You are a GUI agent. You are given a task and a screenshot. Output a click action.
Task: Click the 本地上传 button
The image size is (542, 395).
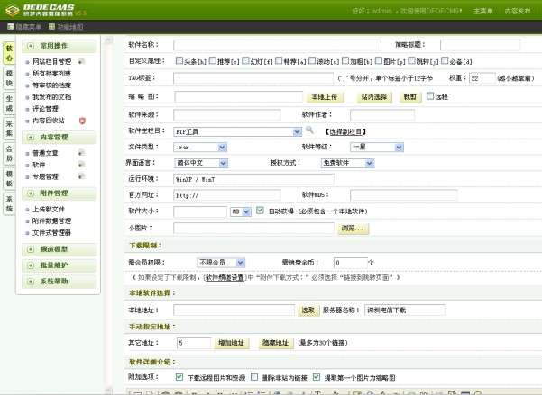325,97
